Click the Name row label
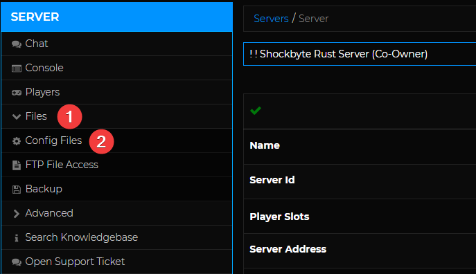The height and width of the screenshot is (274, 476). [x=265, y=145]
